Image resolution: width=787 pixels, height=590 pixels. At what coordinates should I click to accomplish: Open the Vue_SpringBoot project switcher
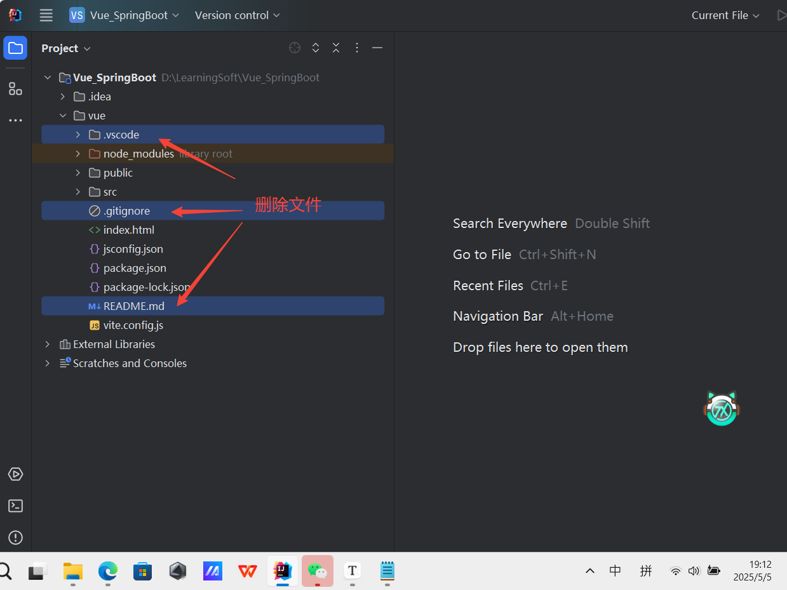(124, 15)
